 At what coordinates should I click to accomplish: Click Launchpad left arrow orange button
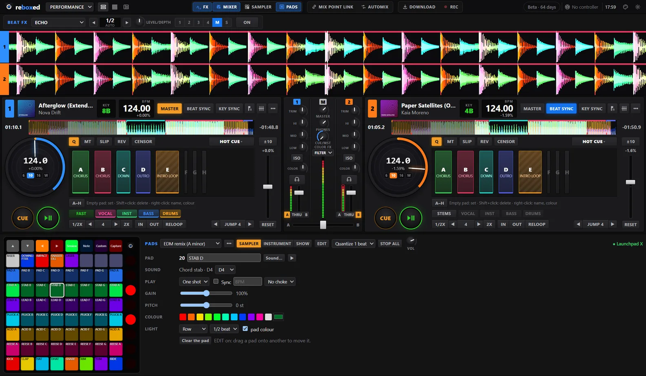pos(42,246)
